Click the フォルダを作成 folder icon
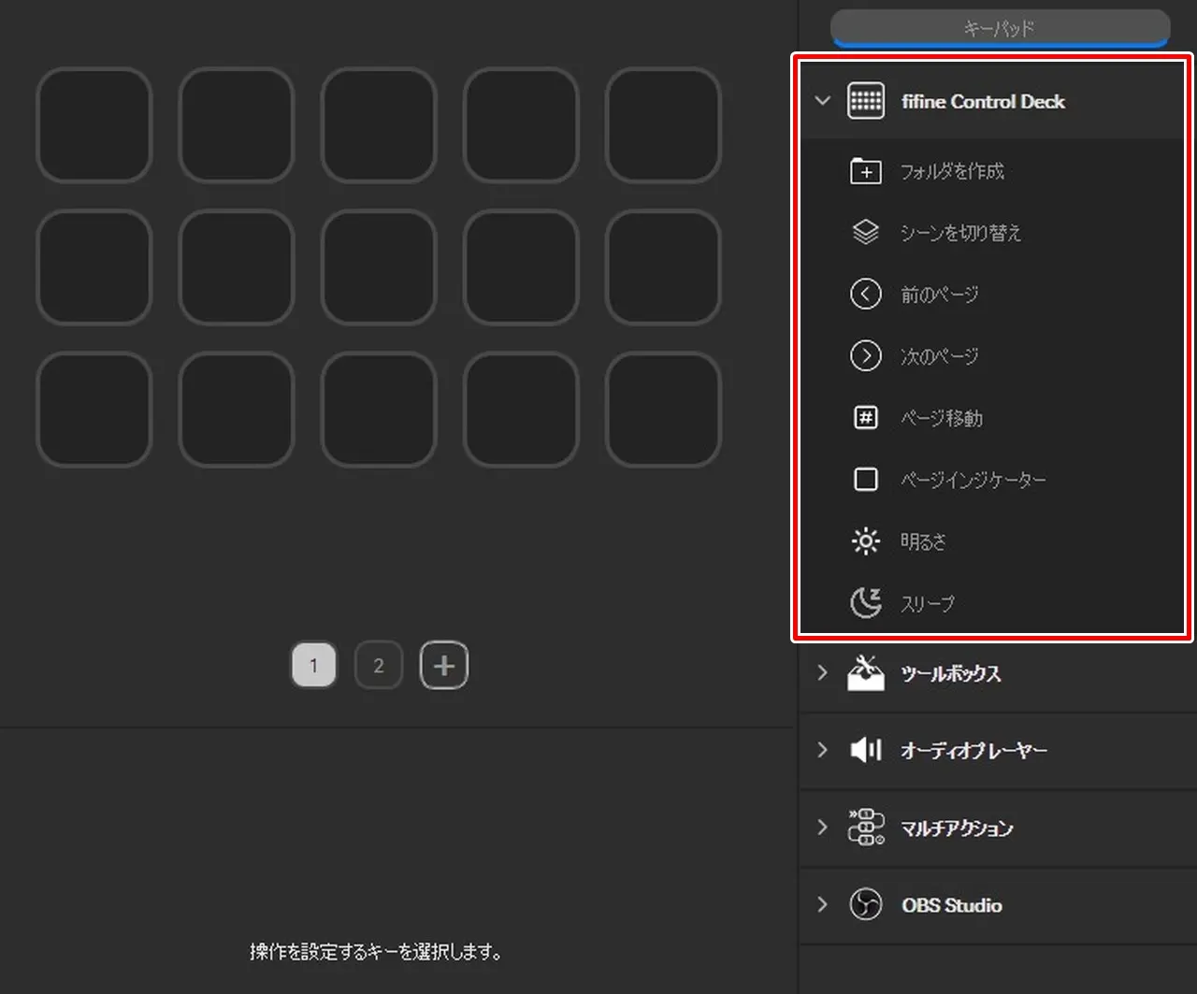The image size is (1197, 994). (x=865, y=171)
